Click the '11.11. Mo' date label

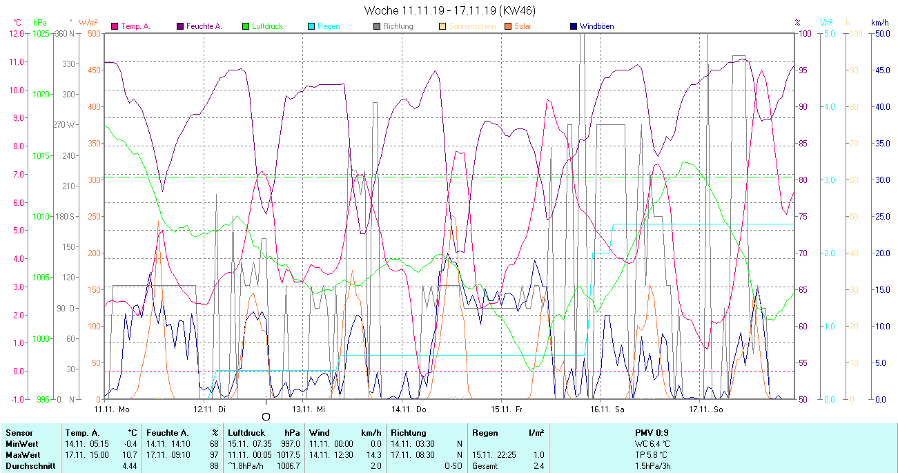[x=112, y=409]
